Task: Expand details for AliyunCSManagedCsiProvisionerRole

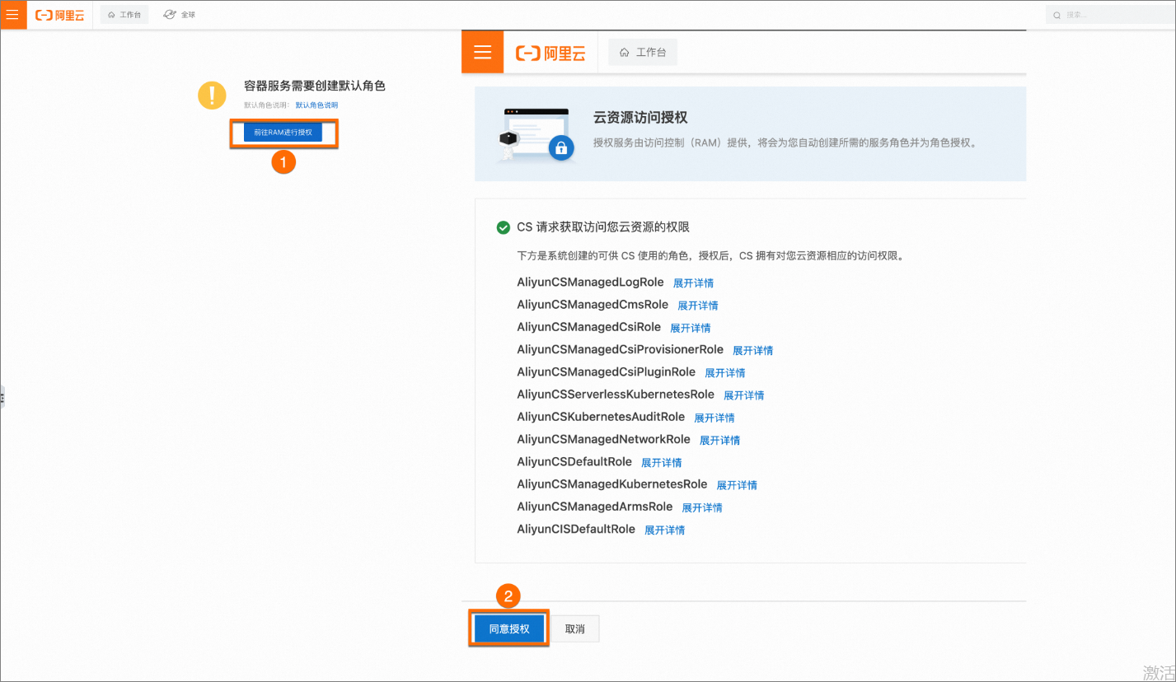Action: 753,350
